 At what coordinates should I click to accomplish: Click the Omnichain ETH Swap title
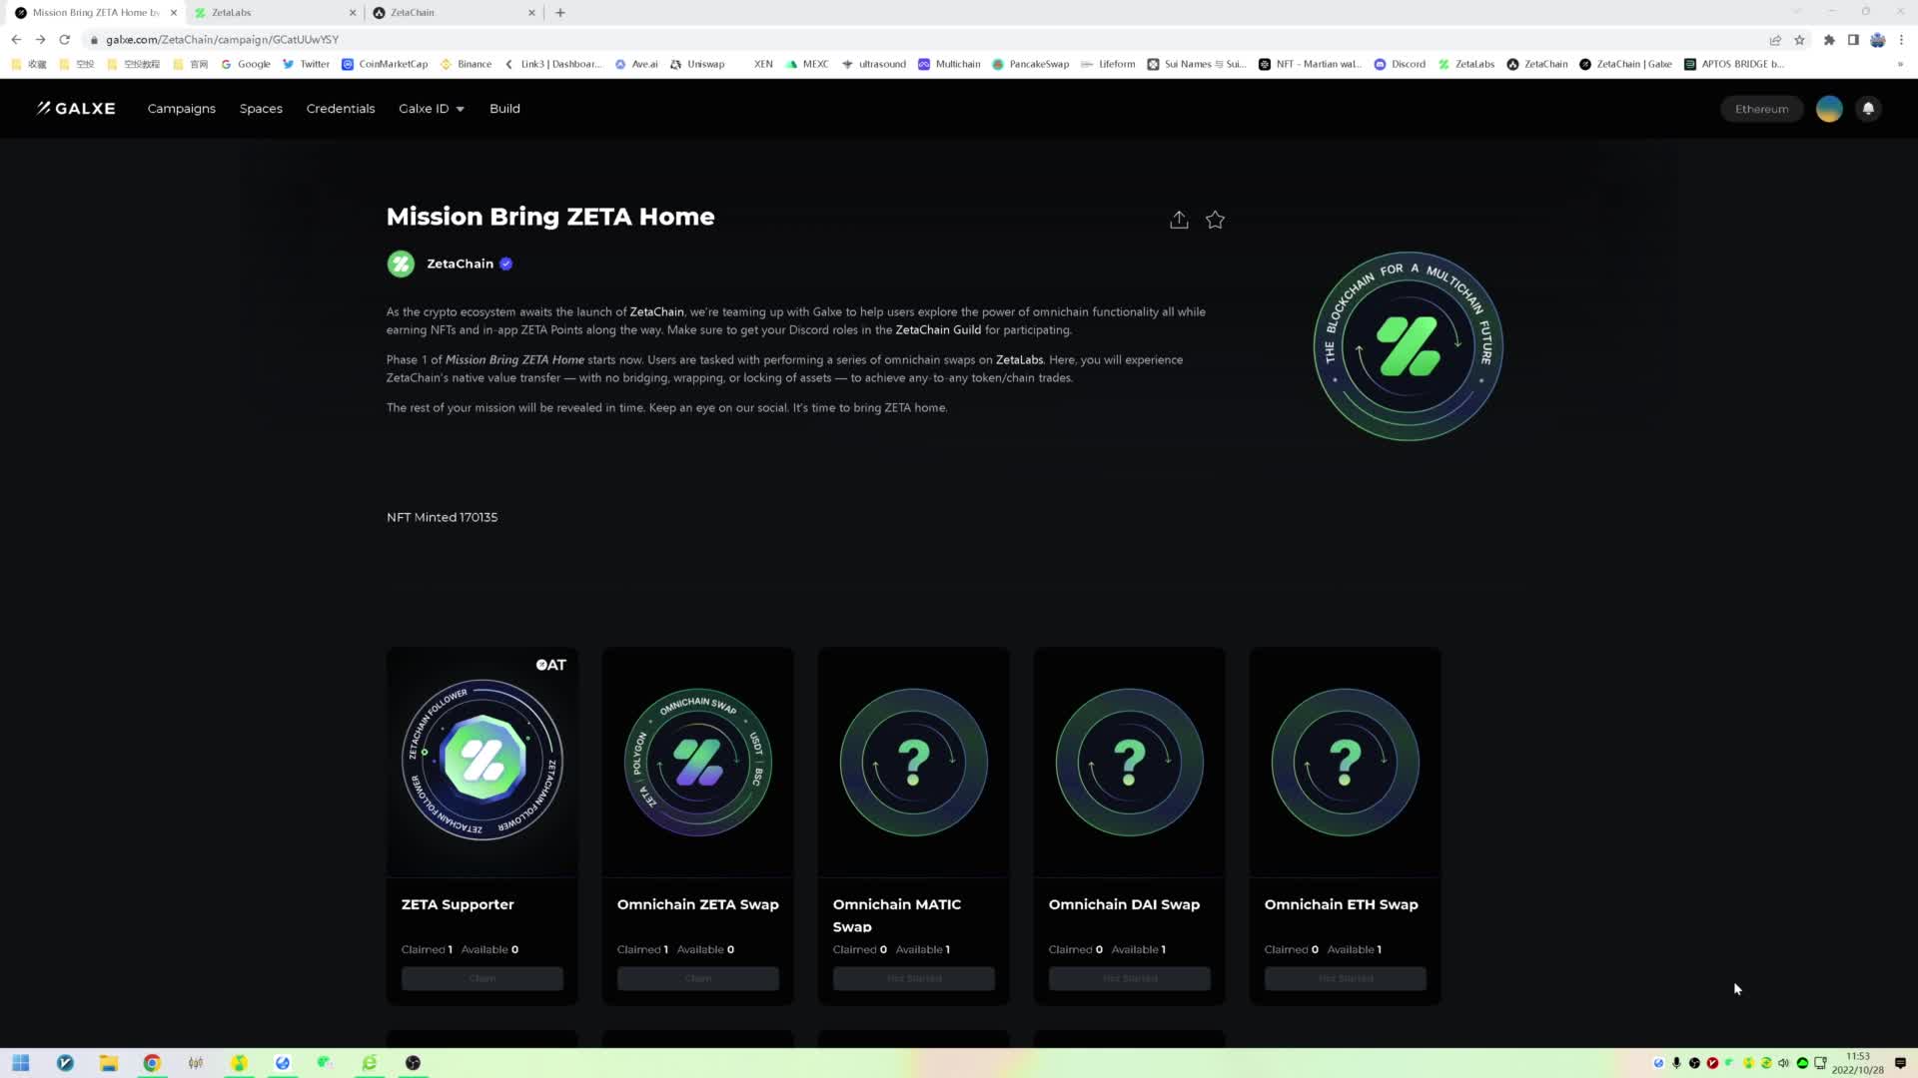coord(1341,904)
